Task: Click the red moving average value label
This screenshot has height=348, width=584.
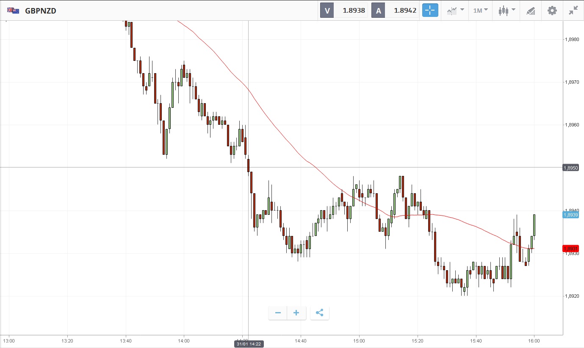Action: coord(570,248)
